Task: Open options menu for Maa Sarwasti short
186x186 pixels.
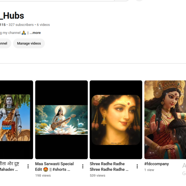Action: click(83, 166)
